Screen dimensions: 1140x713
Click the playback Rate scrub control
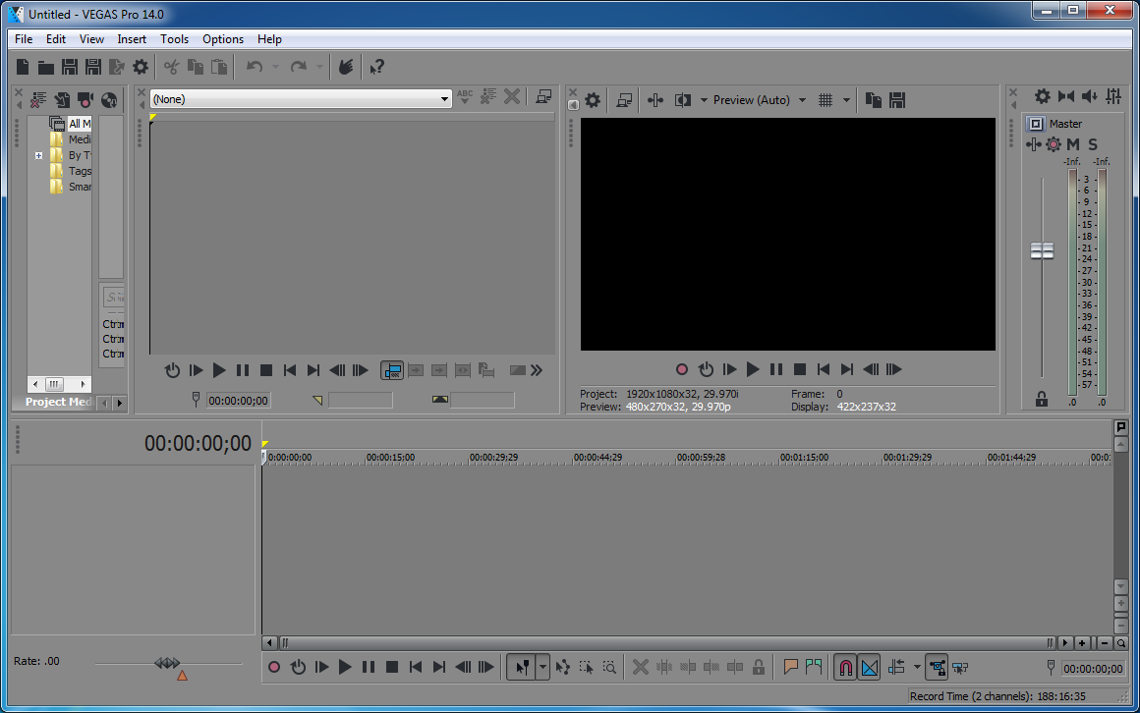click(x=168, y=664)
